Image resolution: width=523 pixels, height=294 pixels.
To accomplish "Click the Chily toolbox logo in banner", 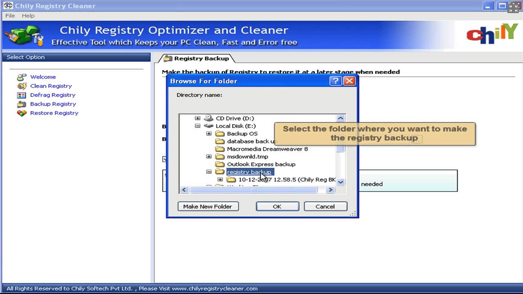I will point(23,36).
